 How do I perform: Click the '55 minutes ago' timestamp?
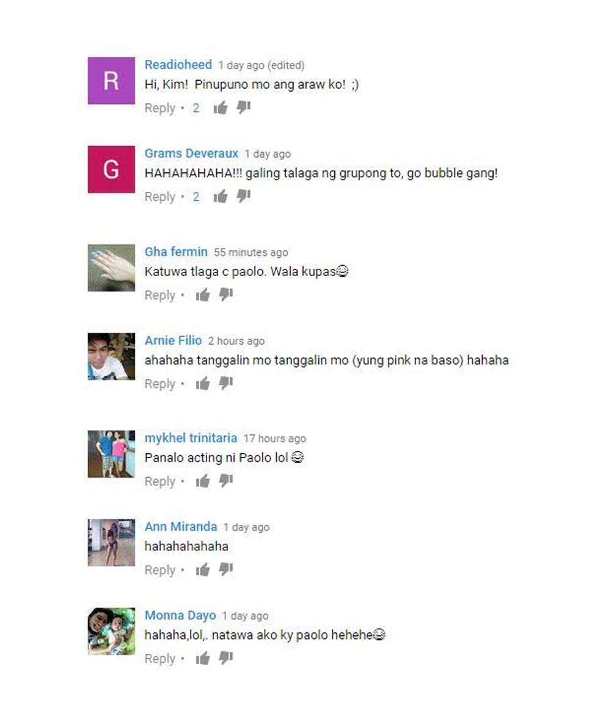point(251,252)
